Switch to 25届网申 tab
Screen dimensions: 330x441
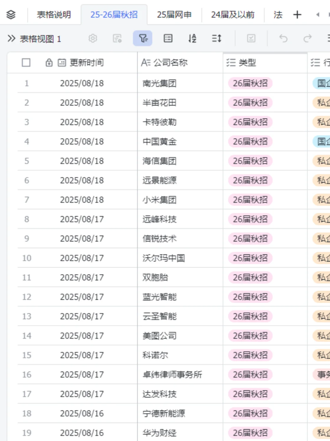click(x=174, y=15)
